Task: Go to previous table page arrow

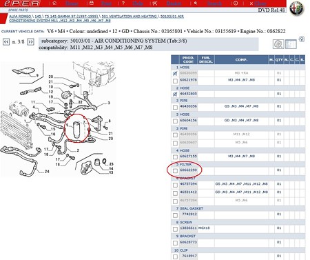Action: point(6,42)
